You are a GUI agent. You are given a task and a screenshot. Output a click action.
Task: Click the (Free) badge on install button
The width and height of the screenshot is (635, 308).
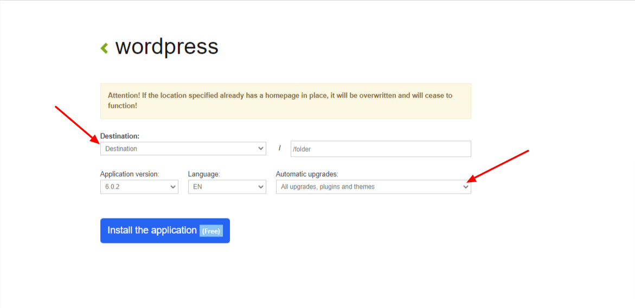click(x=211, y=232)
